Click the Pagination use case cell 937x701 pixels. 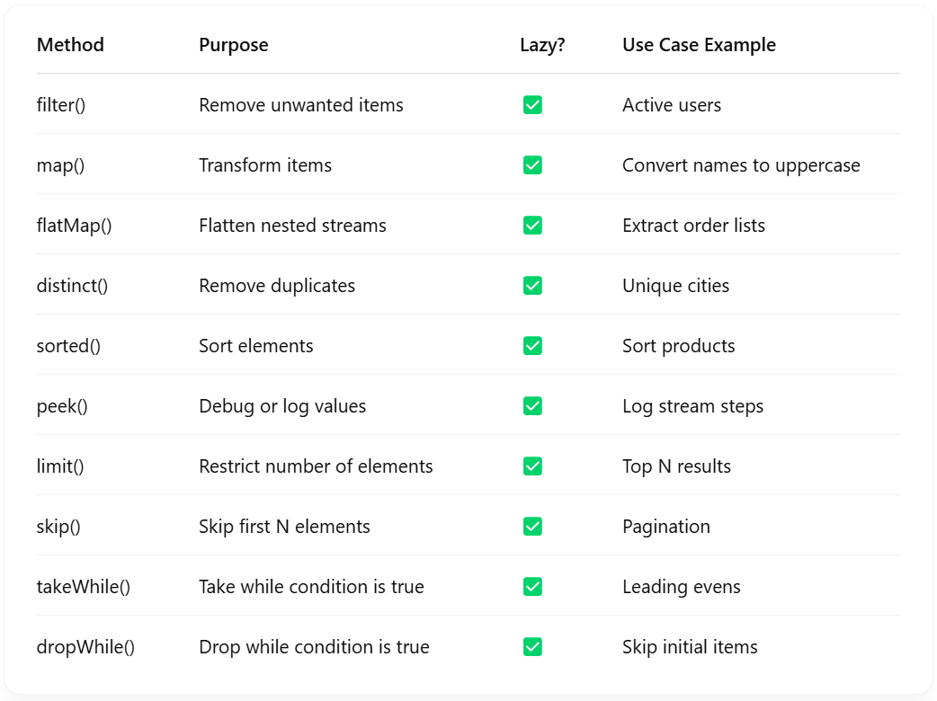click(666, 528)
